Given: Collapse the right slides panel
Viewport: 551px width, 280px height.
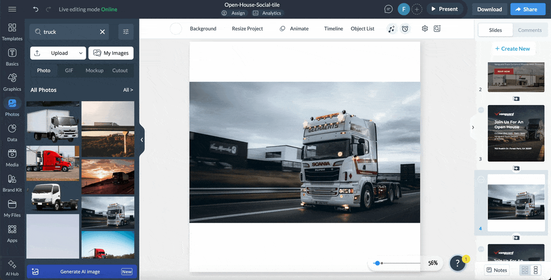Looking at the screenshot, I should click(473, 127).
